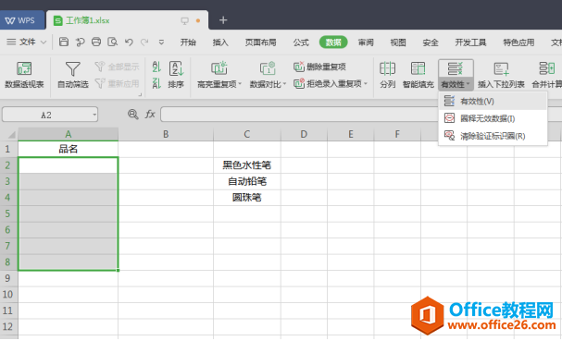Viewport: 562px width, 341px height.
Task: Click the fx insert function icon
Action: [150, 115]
